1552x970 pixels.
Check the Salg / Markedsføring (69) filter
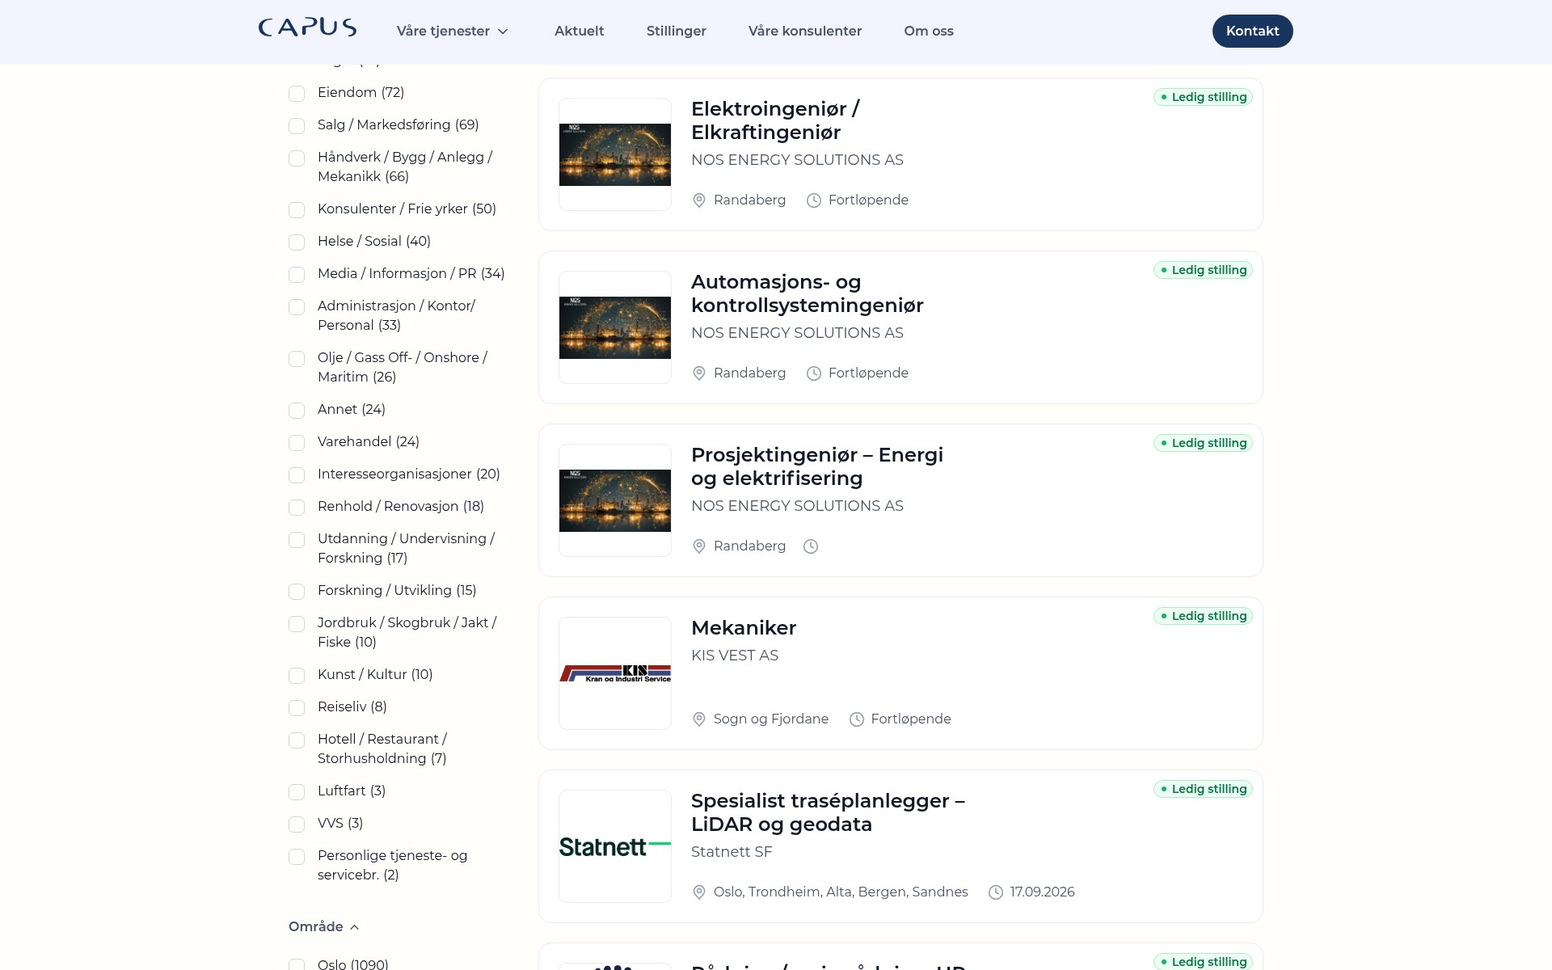point(297,126)
